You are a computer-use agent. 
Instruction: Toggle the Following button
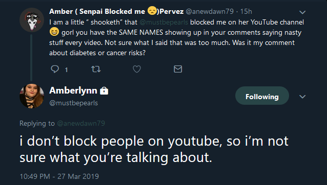point(262,96)
